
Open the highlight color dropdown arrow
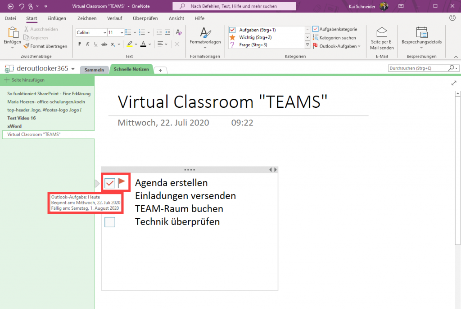click(x=136, y=44)
